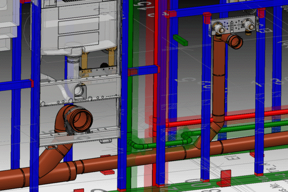Select the transparent red vertical column
This screenshot has height=192, width=288.
[x=161, y=90]
